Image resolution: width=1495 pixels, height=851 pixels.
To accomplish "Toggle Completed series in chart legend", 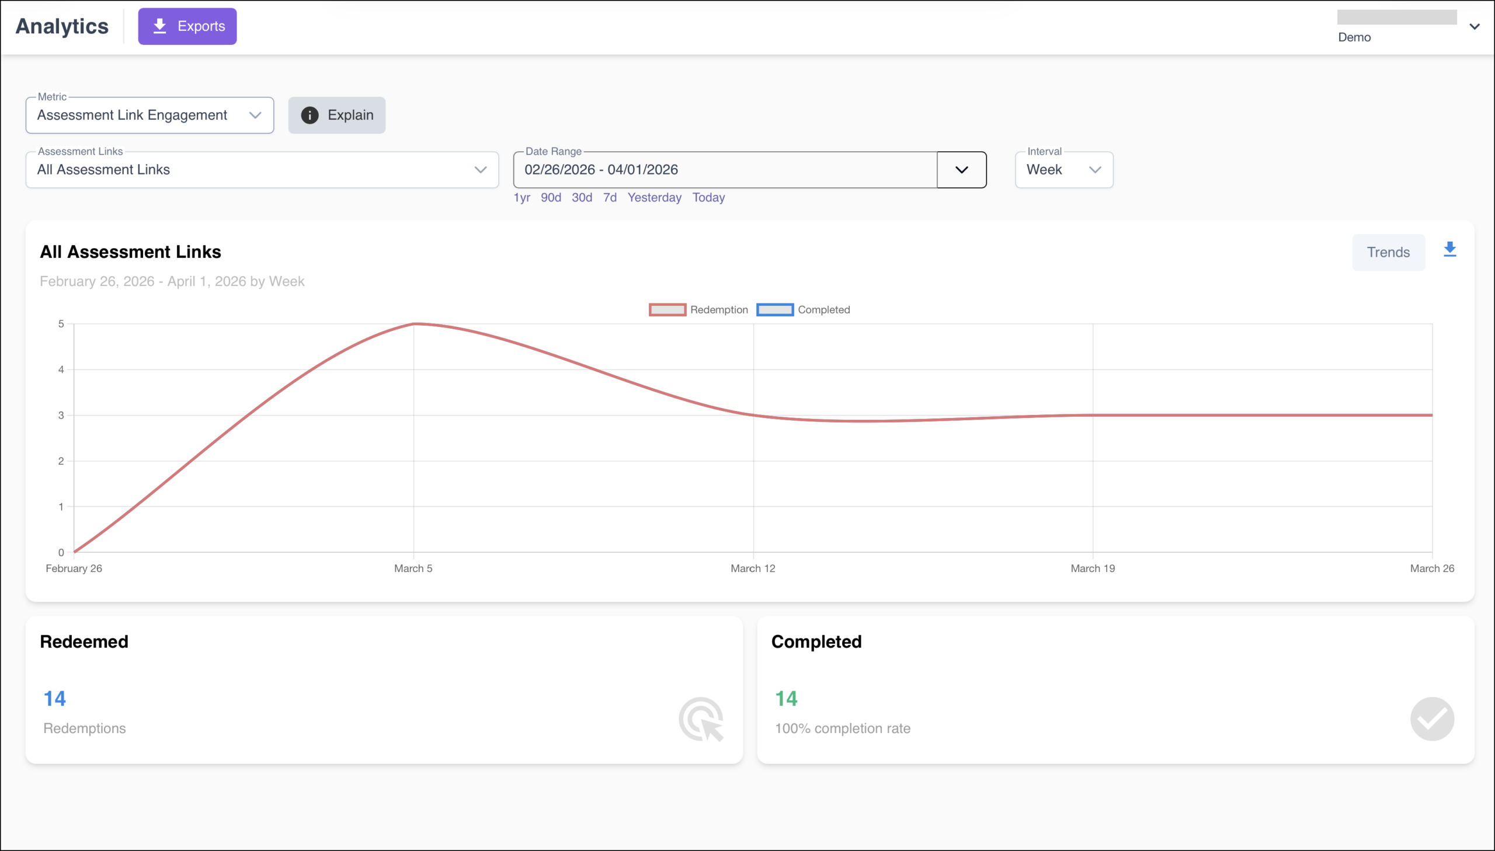I will point(803,310).
